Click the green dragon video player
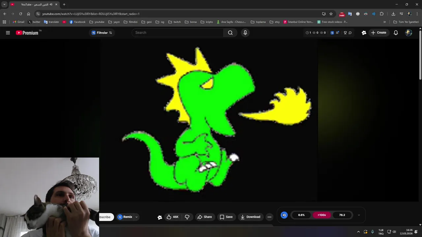Image resolution: width=422 pixels, height=237 pixels. tap(208, 120)
